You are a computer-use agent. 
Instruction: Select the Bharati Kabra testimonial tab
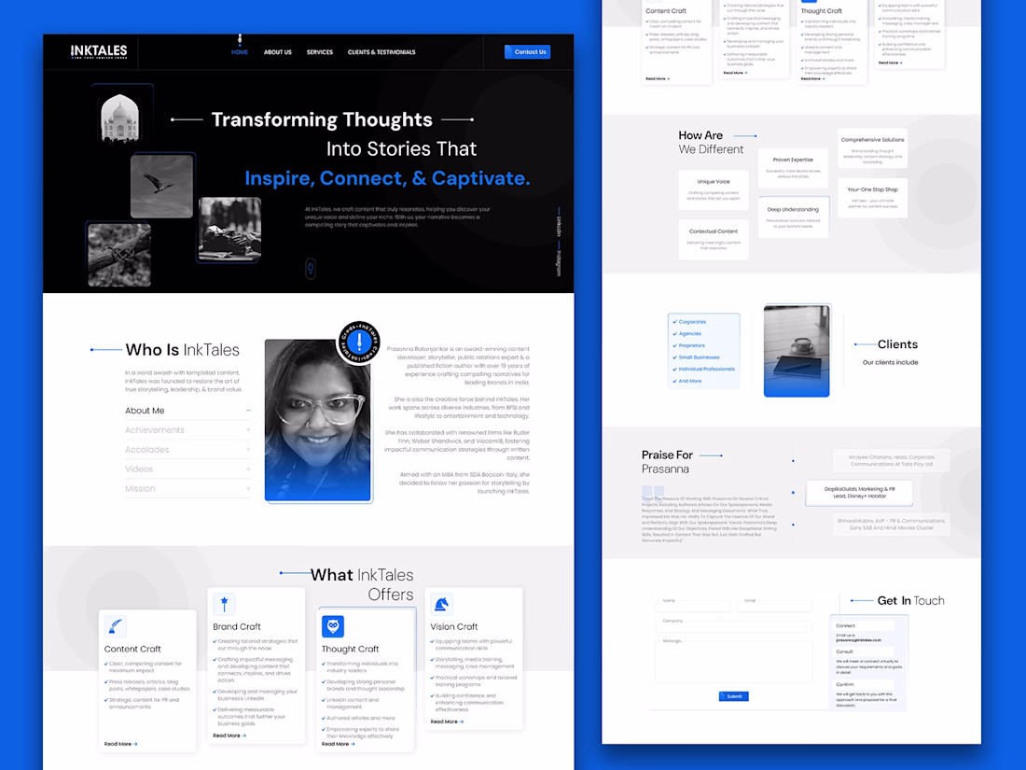[891, 525]
